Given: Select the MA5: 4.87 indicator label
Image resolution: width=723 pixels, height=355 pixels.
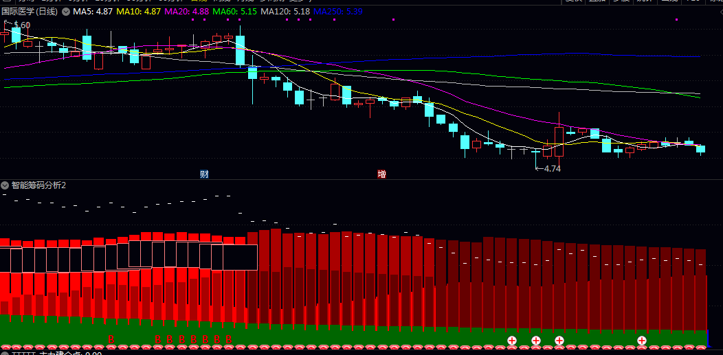Looking at the screenshot, I should pyautogui.click(x=93, y=12).
